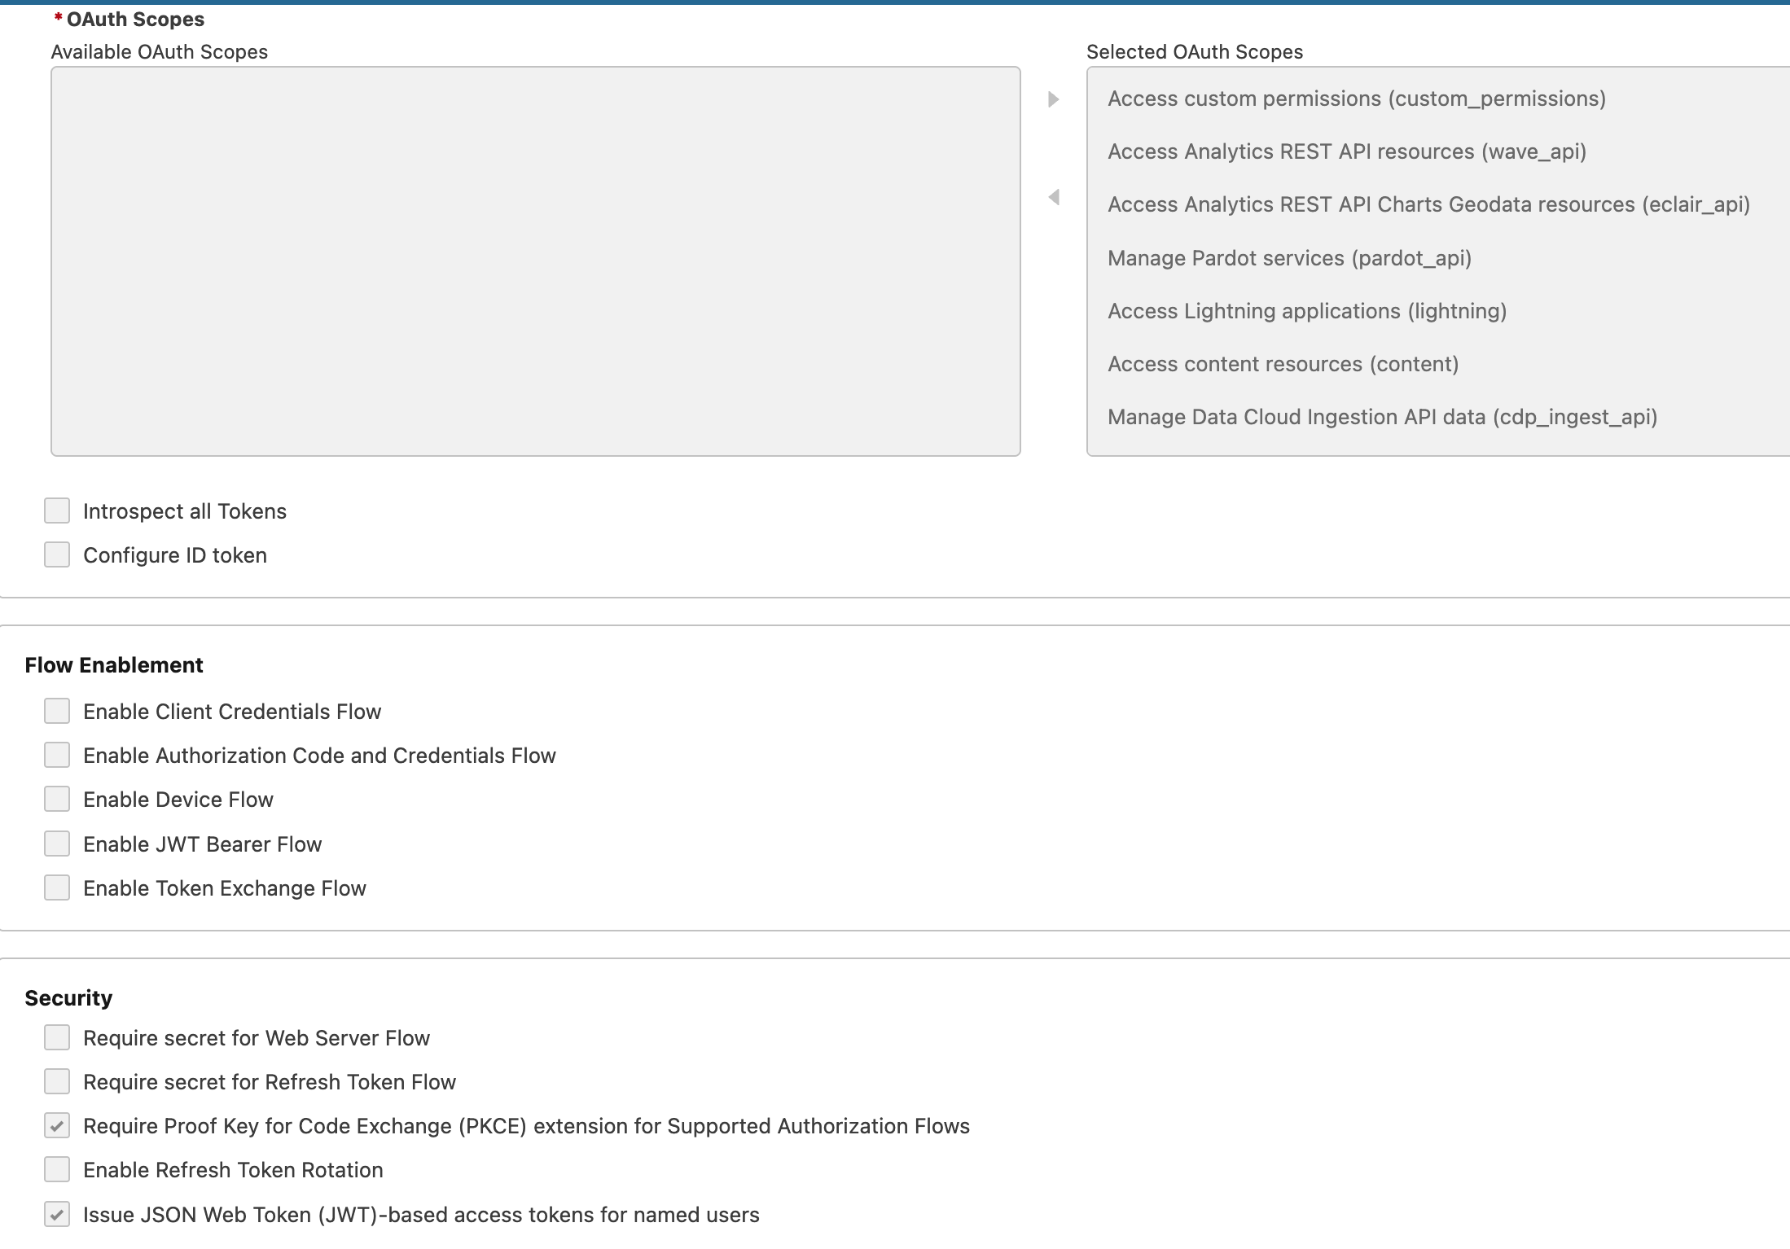Check Require secret for Web Server Flow
1790x1249 pixels.
coord(56,1037)
